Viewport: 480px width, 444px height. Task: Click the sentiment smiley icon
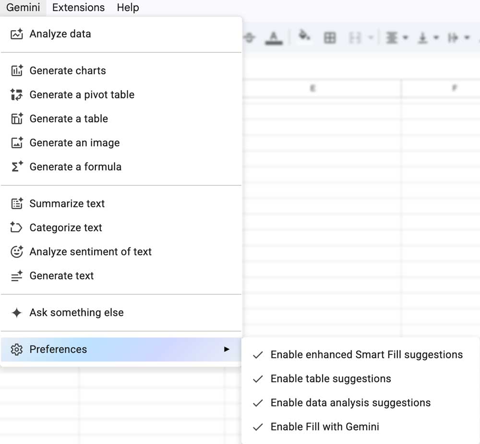[17, 252]
